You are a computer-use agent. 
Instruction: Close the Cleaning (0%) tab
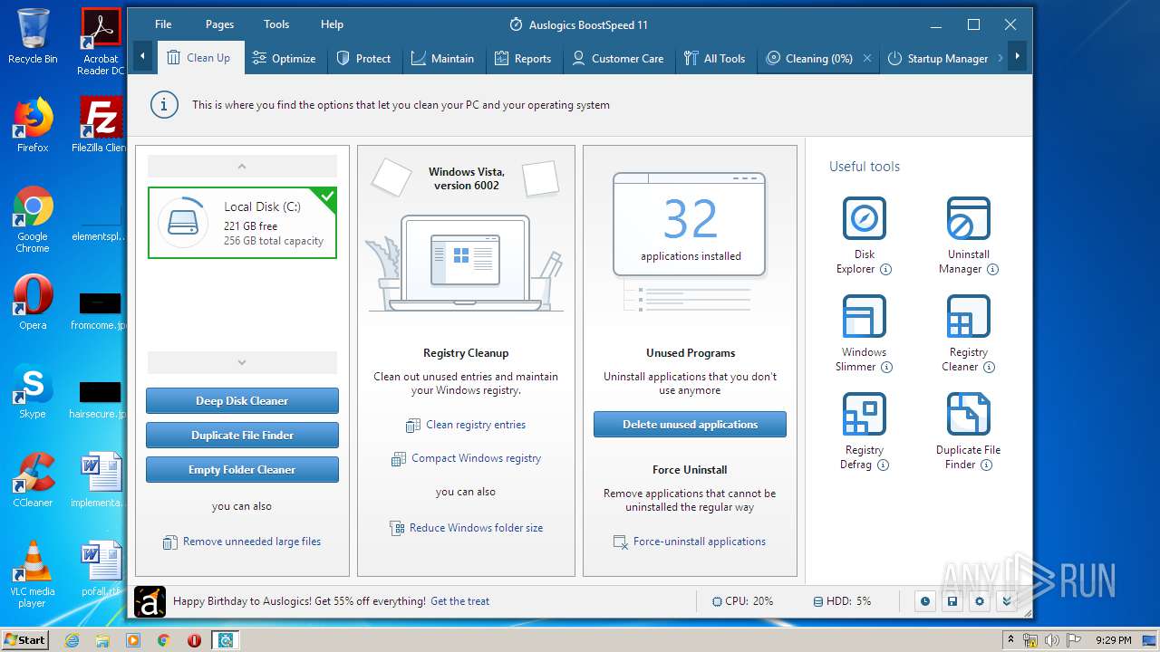click(867, 58)
